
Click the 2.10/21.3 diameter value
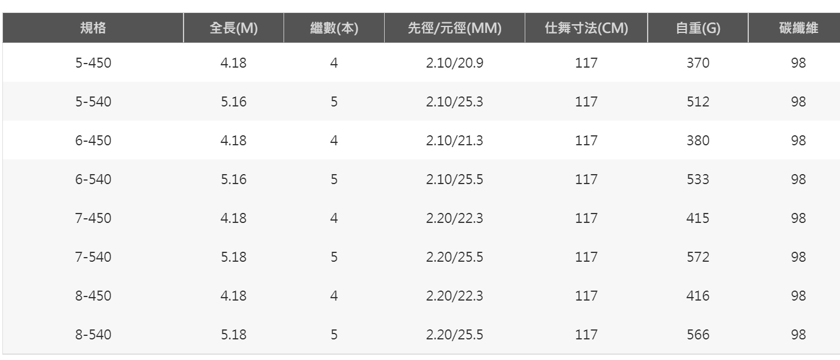[455, 141]
